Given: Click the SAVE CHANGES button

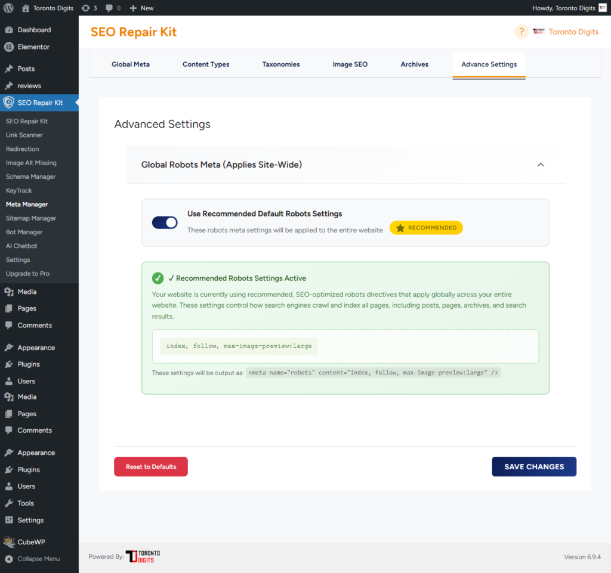Looking at the screenshot, I should pyautogui.click(x=533, y=466).
